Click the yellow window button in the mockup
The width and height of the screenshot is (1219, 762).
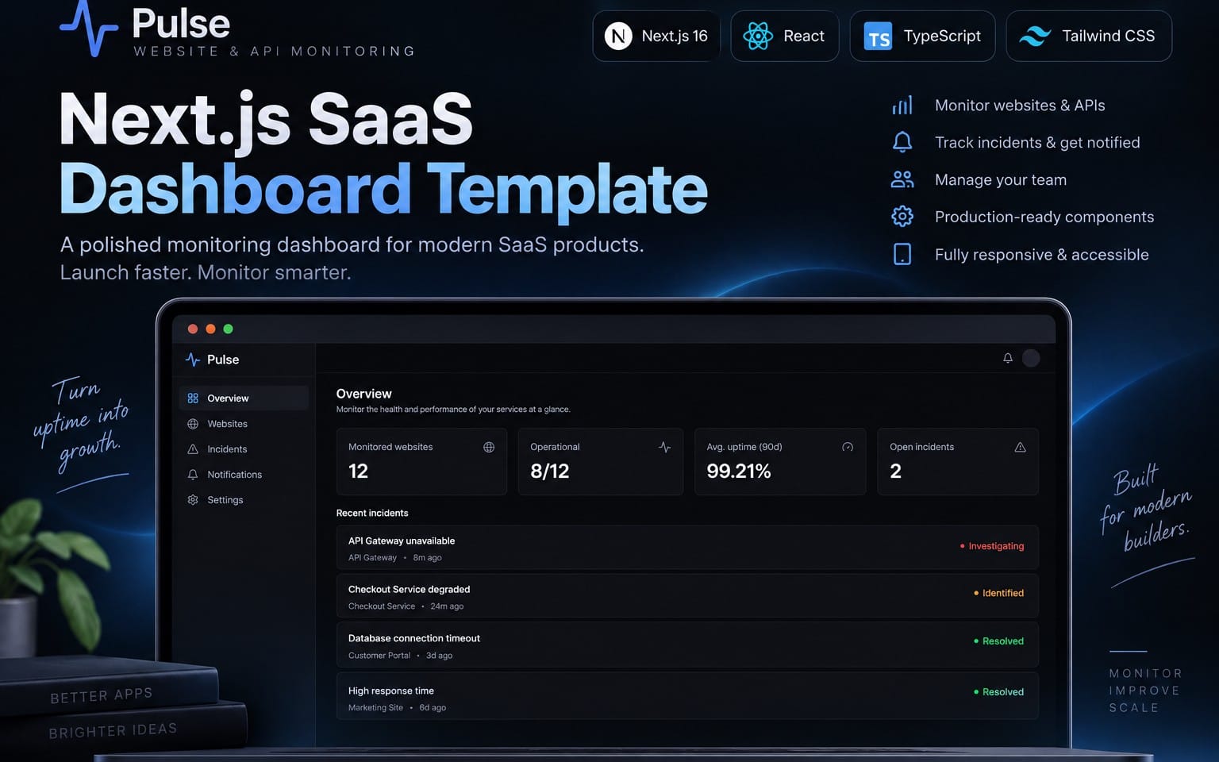pyautogui.click(x=210, y=329)
